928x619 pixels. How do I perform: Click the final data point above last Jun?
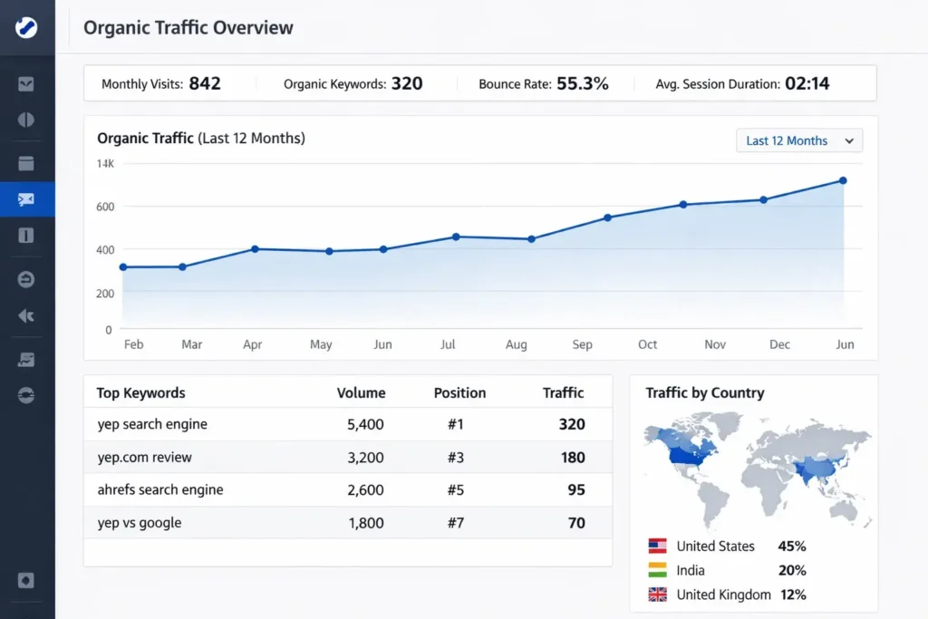click(843, 180)
